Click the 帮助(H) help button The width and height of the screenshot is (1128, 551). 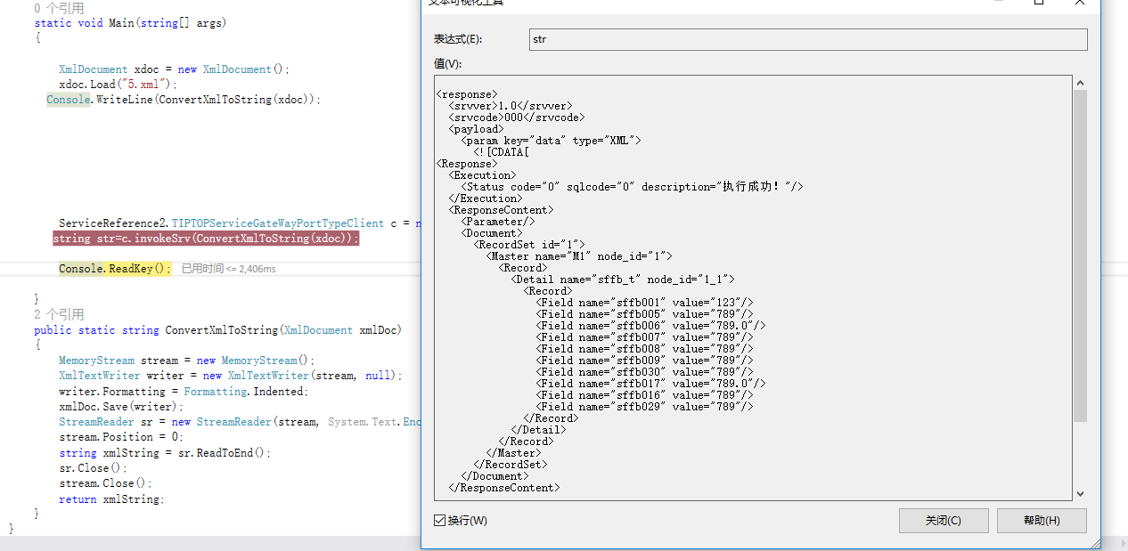coord(1042,521)
